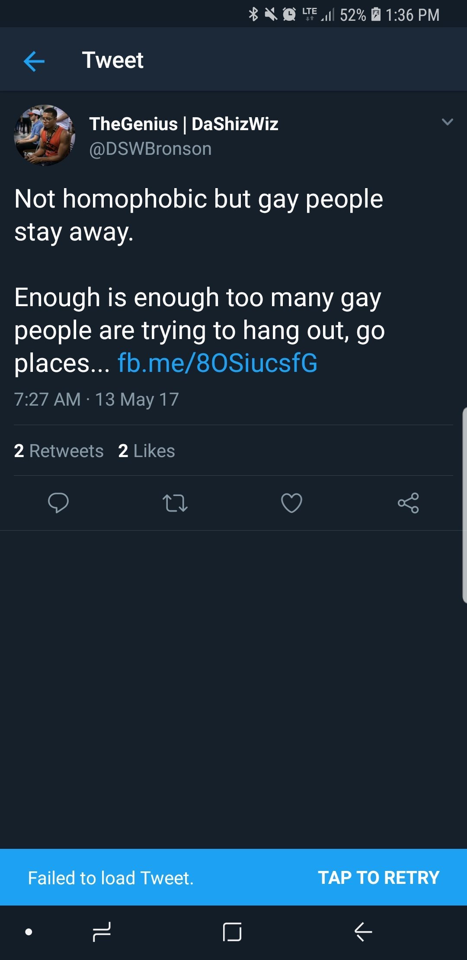The image size is (467, 960).
Task: Tap TAP TO RETRY button
Action: (378, 877)
